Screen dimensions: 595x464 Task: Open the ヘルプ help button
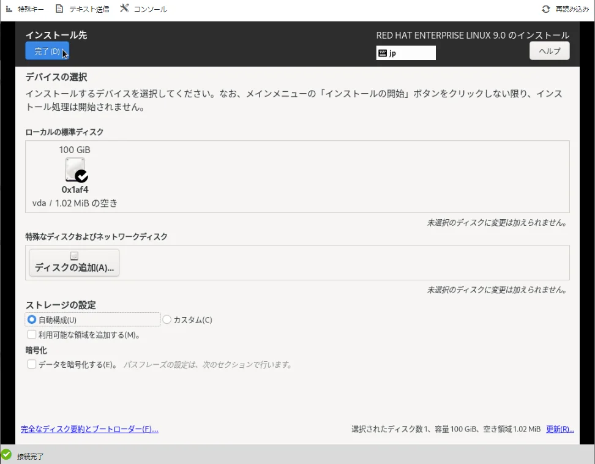tap(549, 51)
